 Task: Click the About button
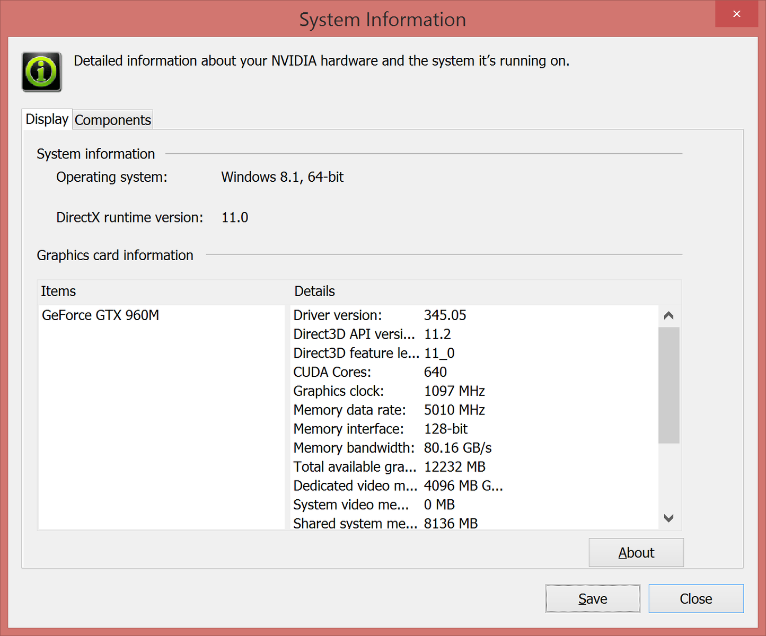[x=636, y=553]
